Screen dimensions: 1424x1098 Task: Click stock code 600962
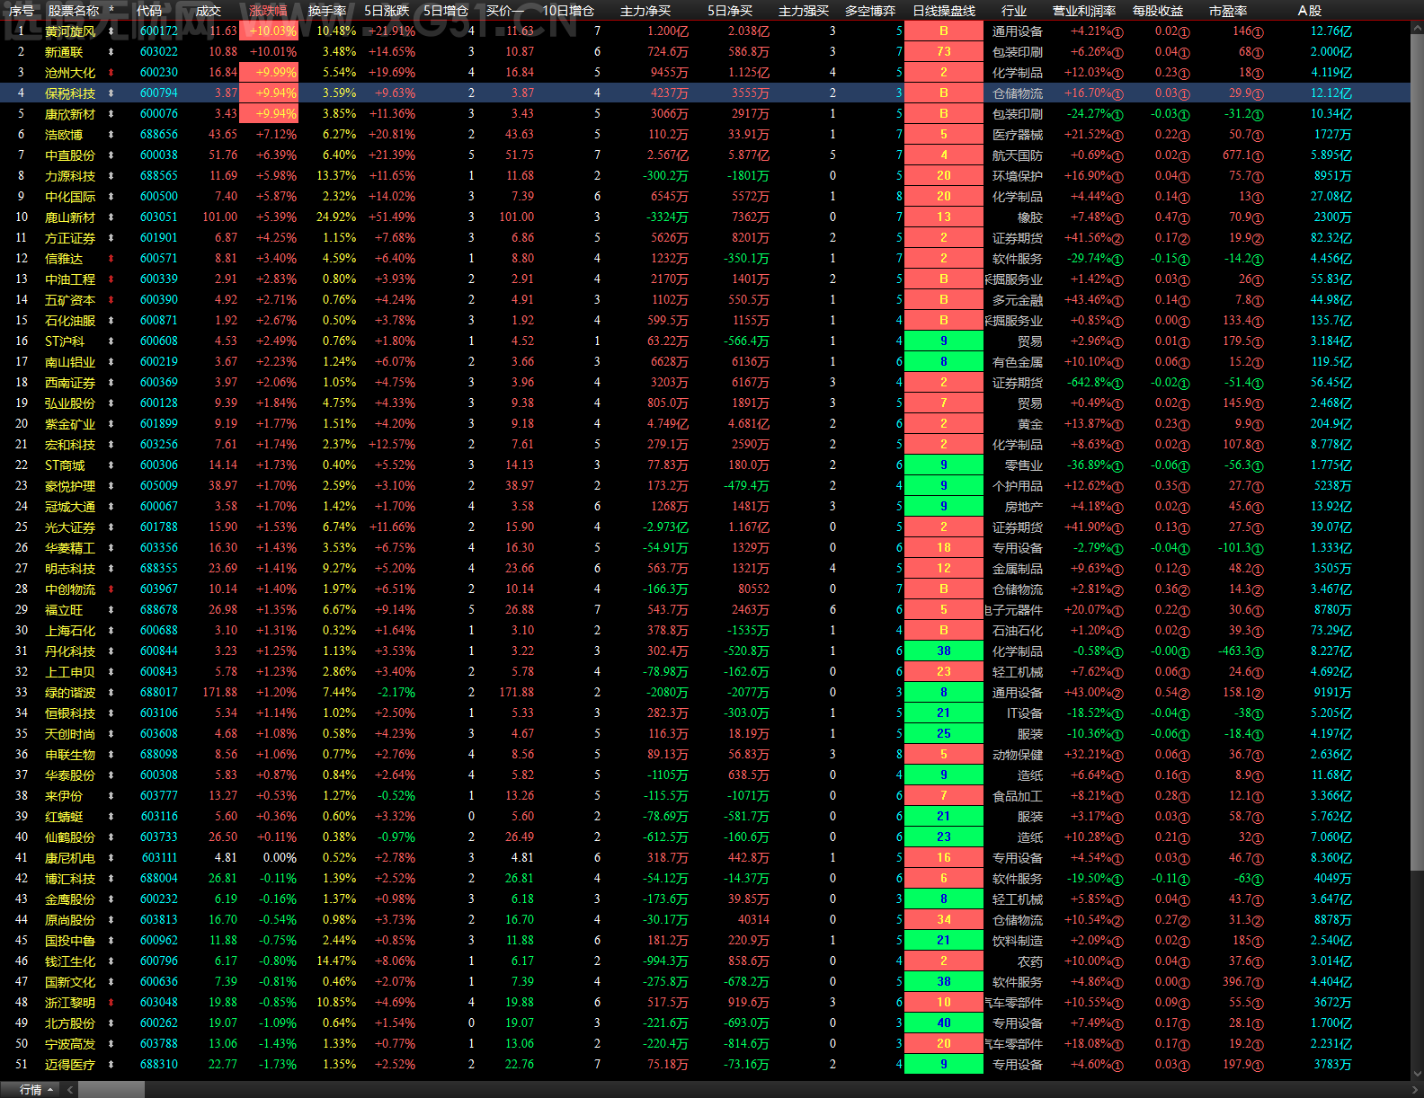click(x=159, y=941)
